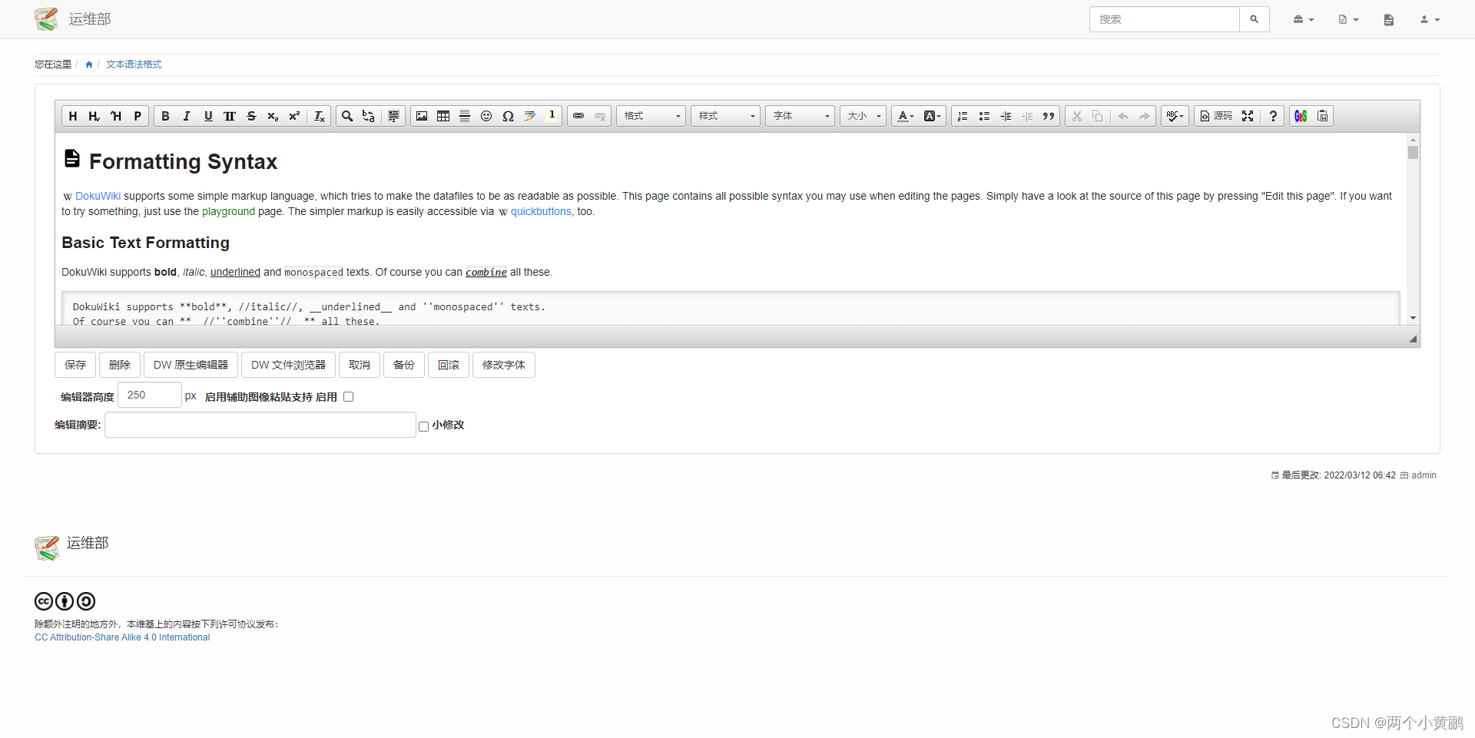
Task: Open CC Attribution-Share Alike 4.0 International link
Action: [x=122, y=637]
